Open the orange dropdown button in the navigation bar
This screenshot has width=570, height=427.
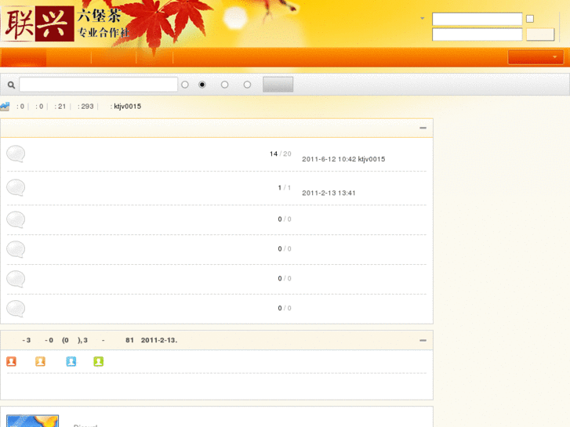pyautogui.click(x=536, y=57)
